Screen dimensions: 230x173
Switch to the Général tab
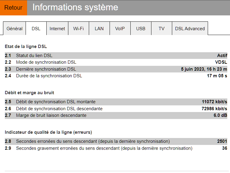[14, 29]
